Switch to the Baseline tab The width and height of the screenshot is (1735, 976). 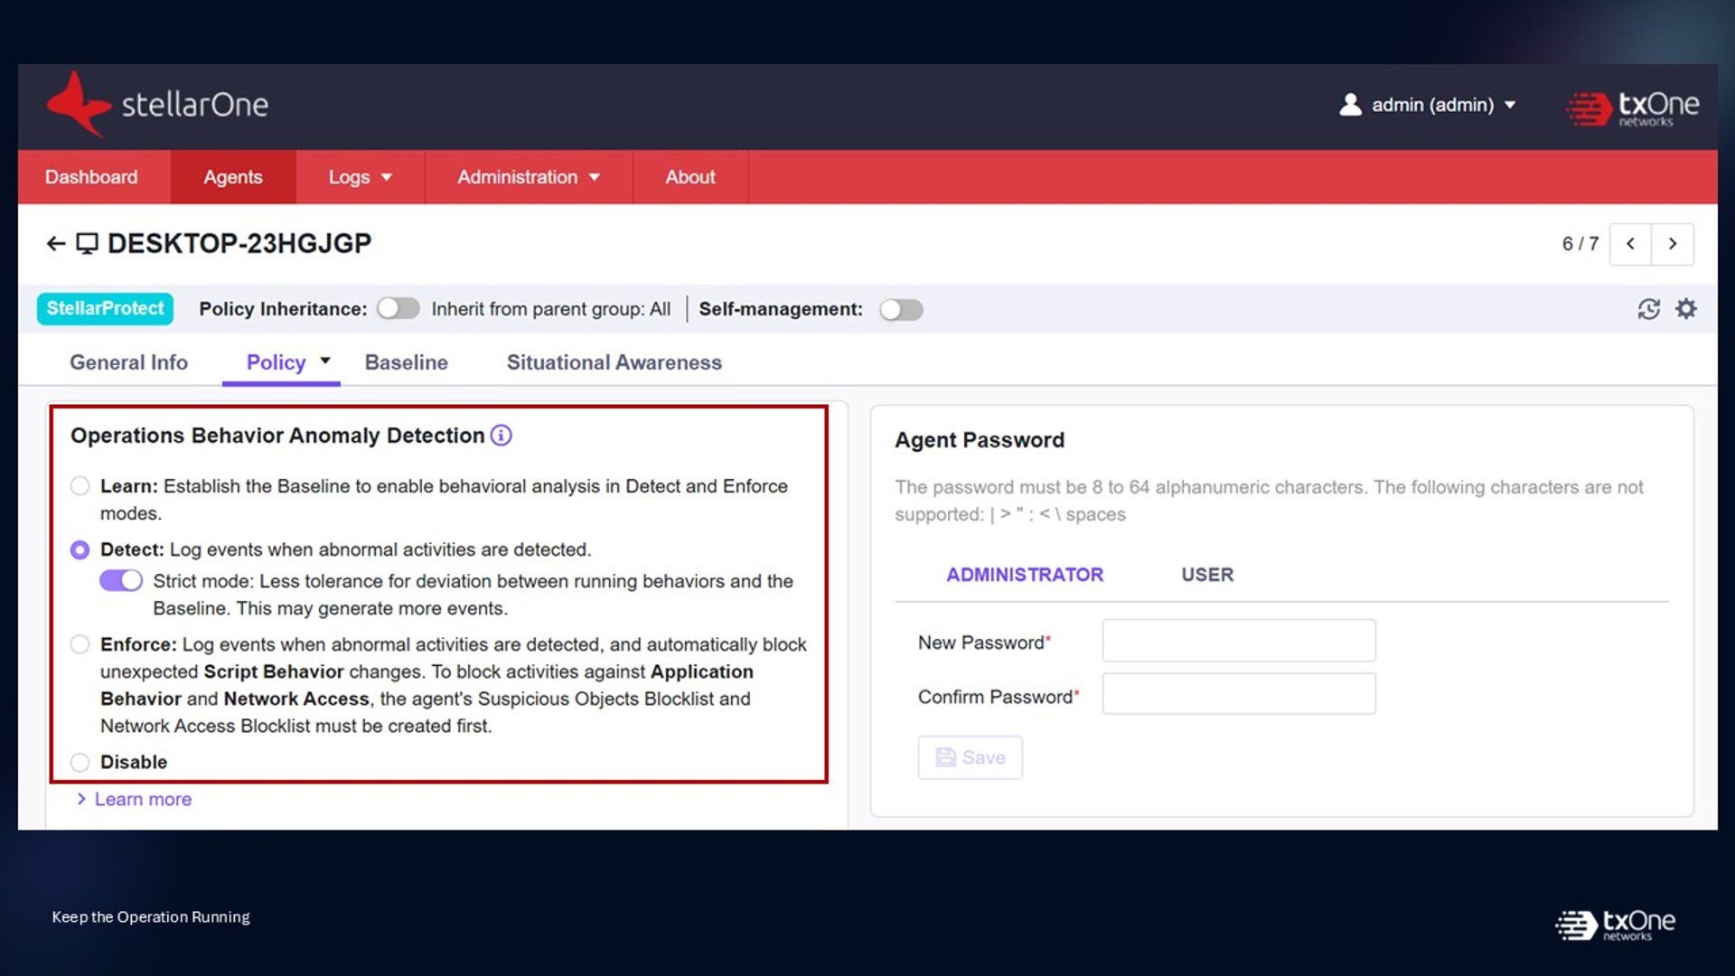407,362
